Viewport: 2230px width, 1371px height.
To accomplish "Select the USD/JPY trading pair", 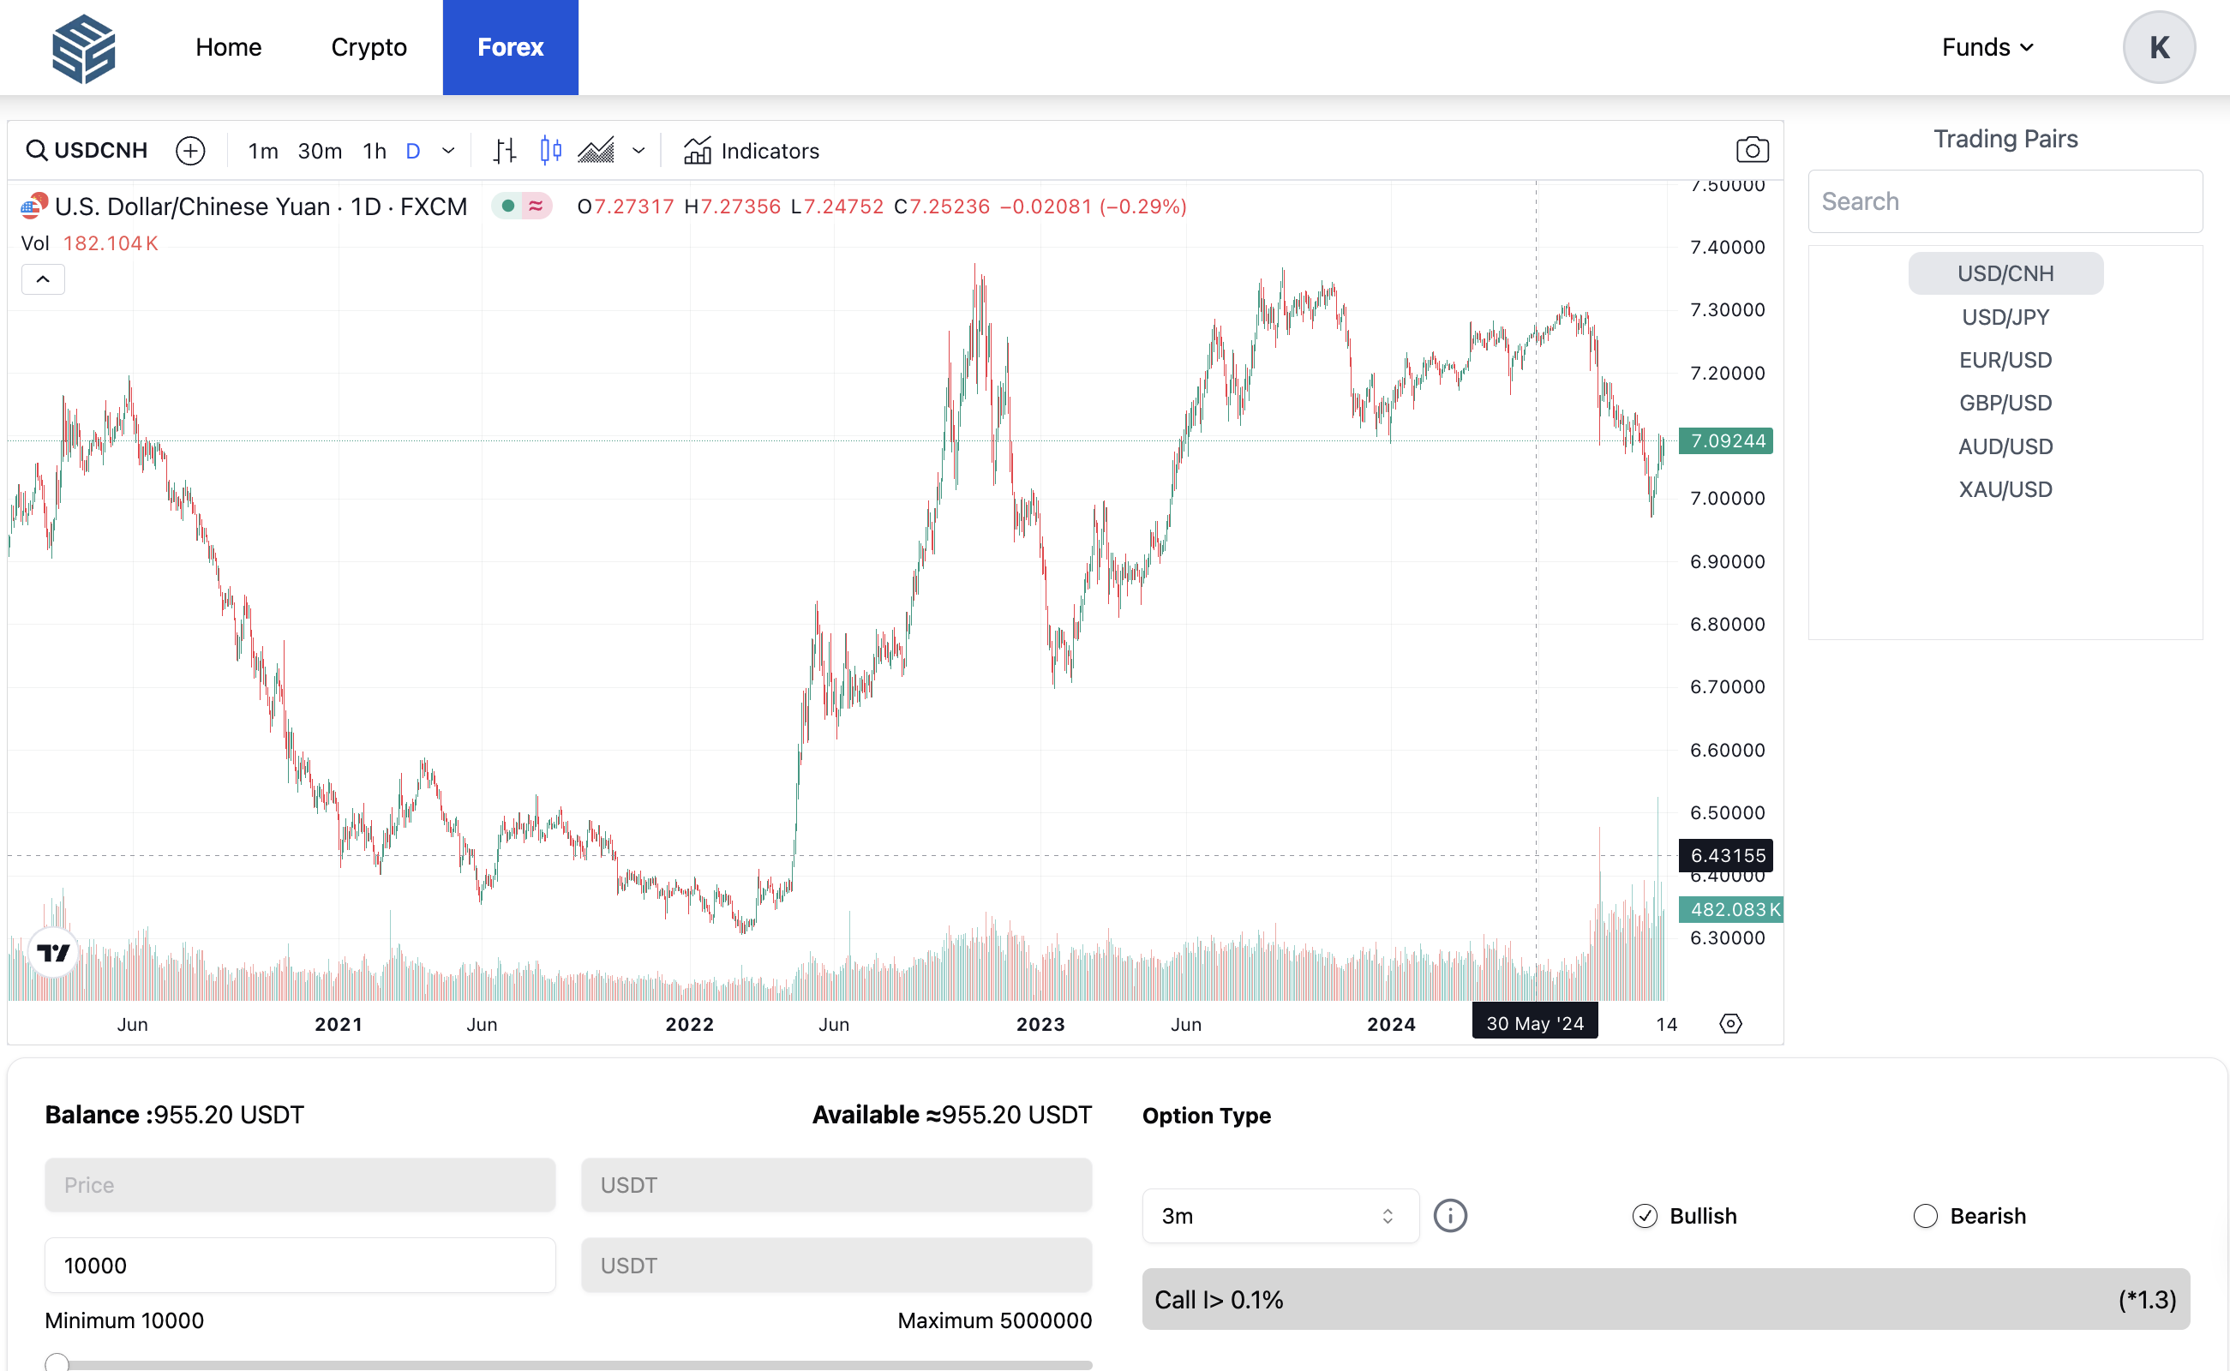I will coord(2005,316).
